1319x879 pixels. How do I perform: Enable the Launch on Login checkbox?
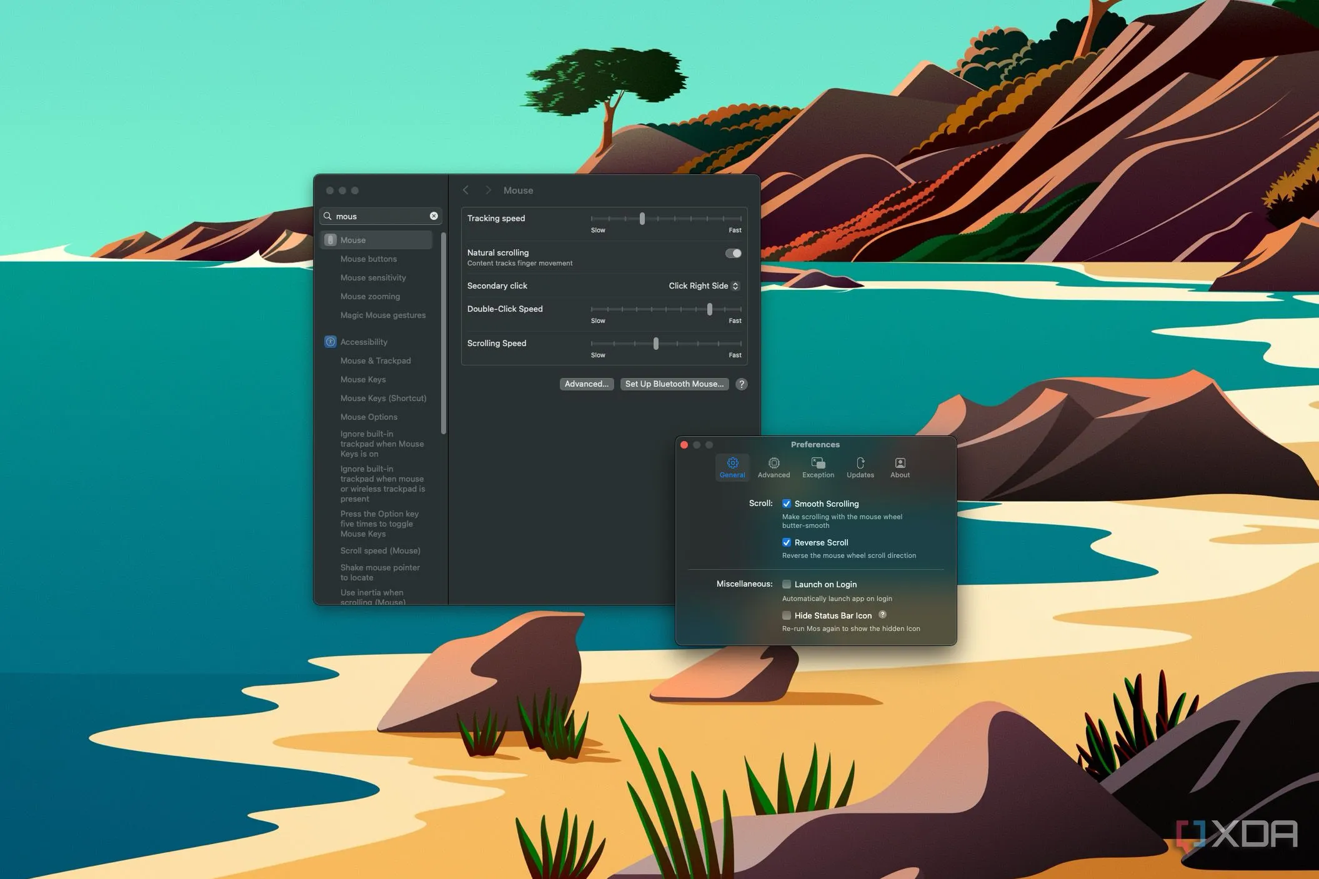point(787,584)
